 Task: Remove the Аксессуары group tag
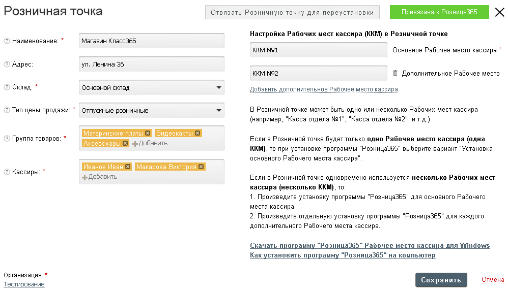125,143
